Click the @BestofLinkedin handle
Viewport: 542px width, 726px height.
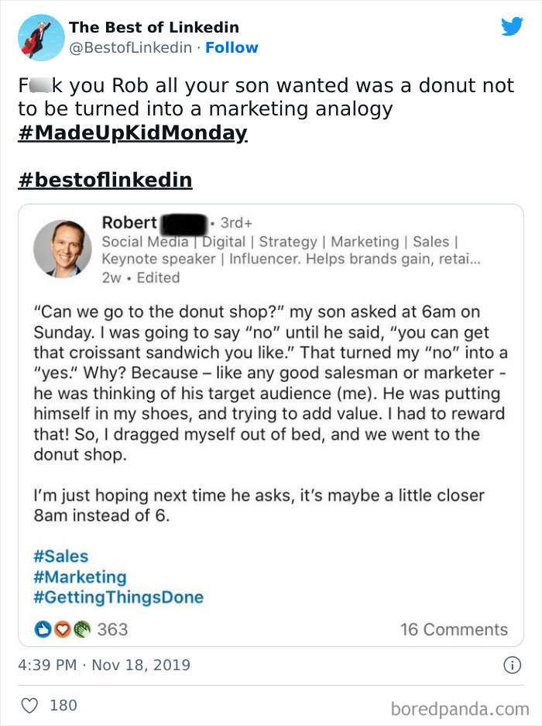click(x=131, y=47)
